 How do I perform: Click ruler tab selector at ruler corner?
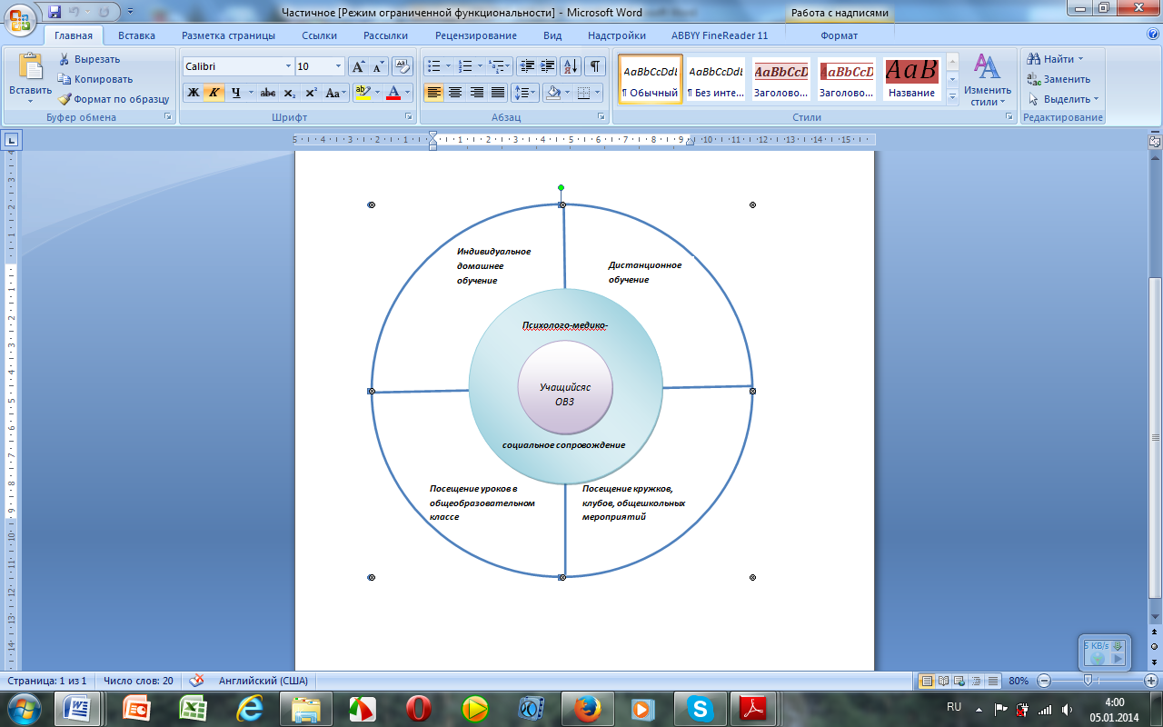[12, 140]
